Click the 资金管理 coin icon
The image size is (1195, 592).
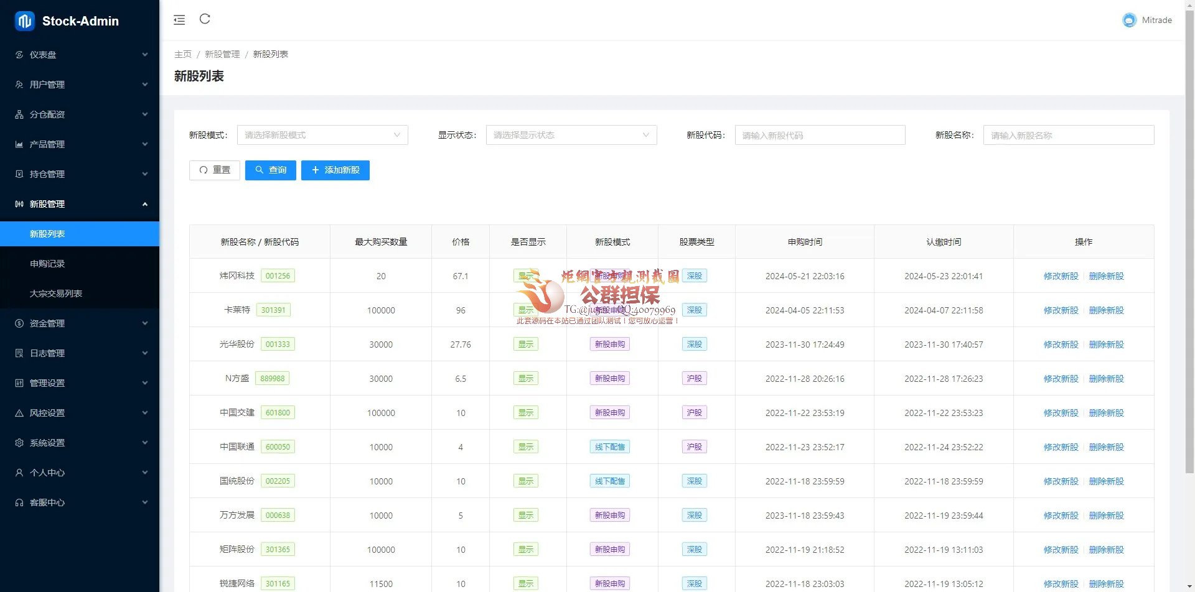(19, 323)
